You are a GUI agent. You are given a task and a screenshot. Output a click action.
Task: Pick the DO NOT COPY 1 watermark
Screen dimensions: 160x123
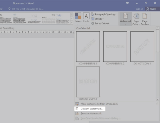pyautogui.click(x=142, y=47)
